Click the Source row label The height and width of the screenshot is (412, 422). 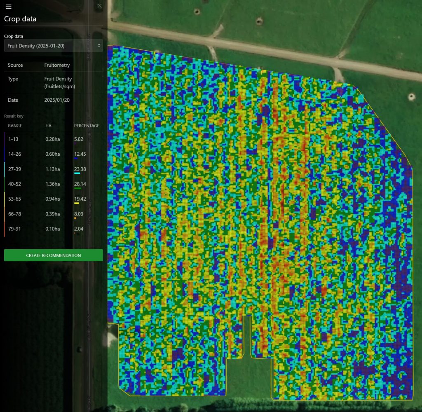[15, 65]
